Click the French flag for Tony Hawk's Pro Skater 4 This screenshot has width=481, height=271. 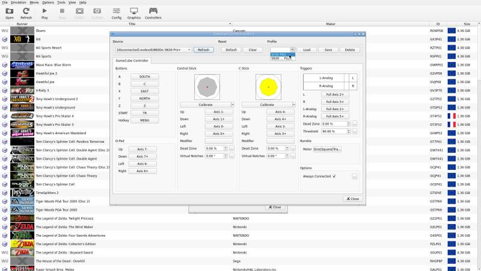point(452,116)
